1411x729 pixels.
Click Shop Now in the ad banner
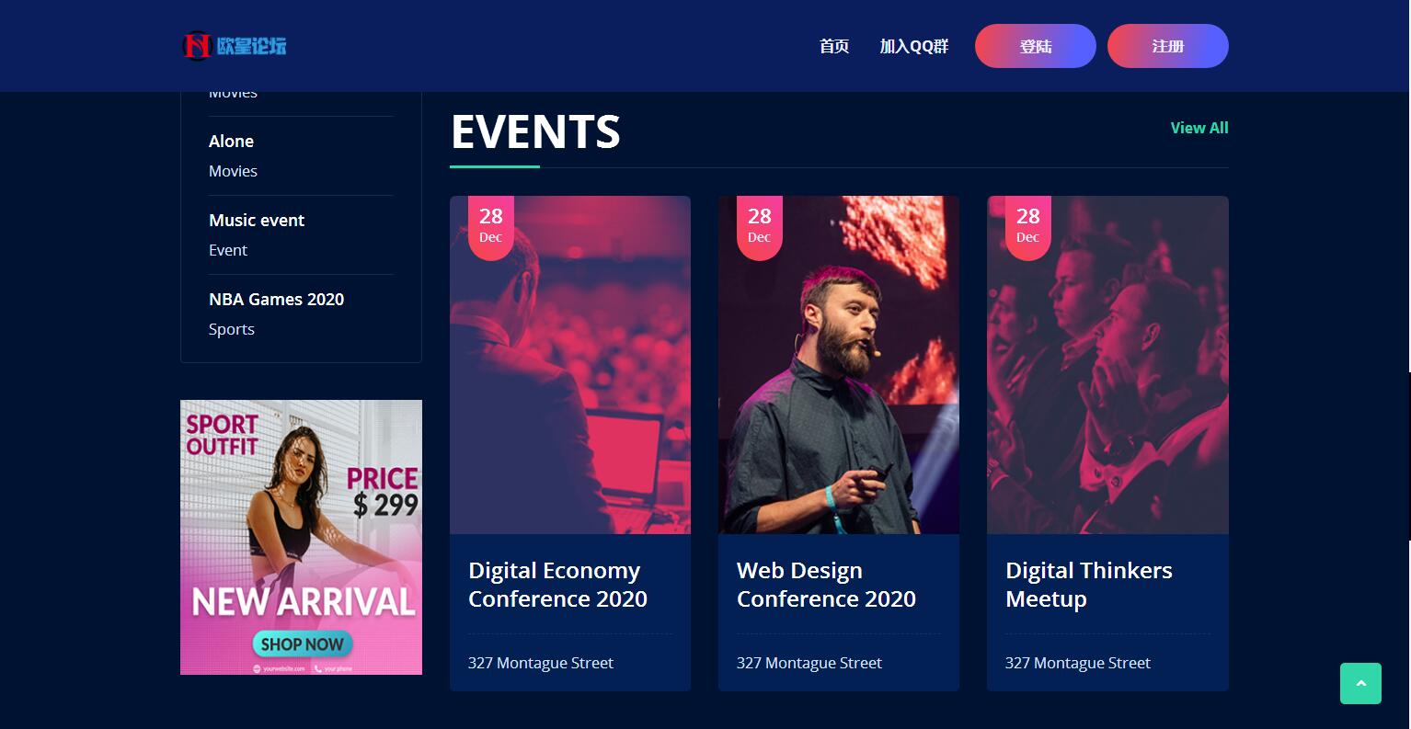pos(302,644)
